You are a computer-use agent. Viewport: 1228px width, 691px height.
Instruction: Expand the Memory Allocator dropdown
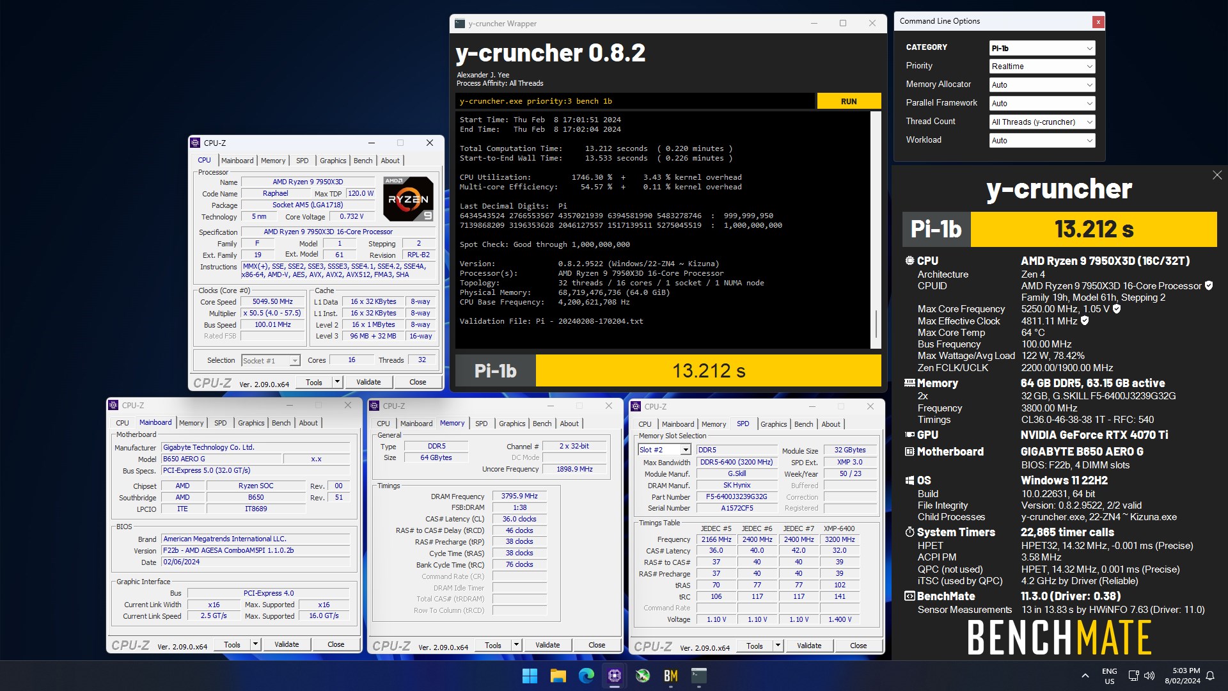click(x=1042, y=85)
